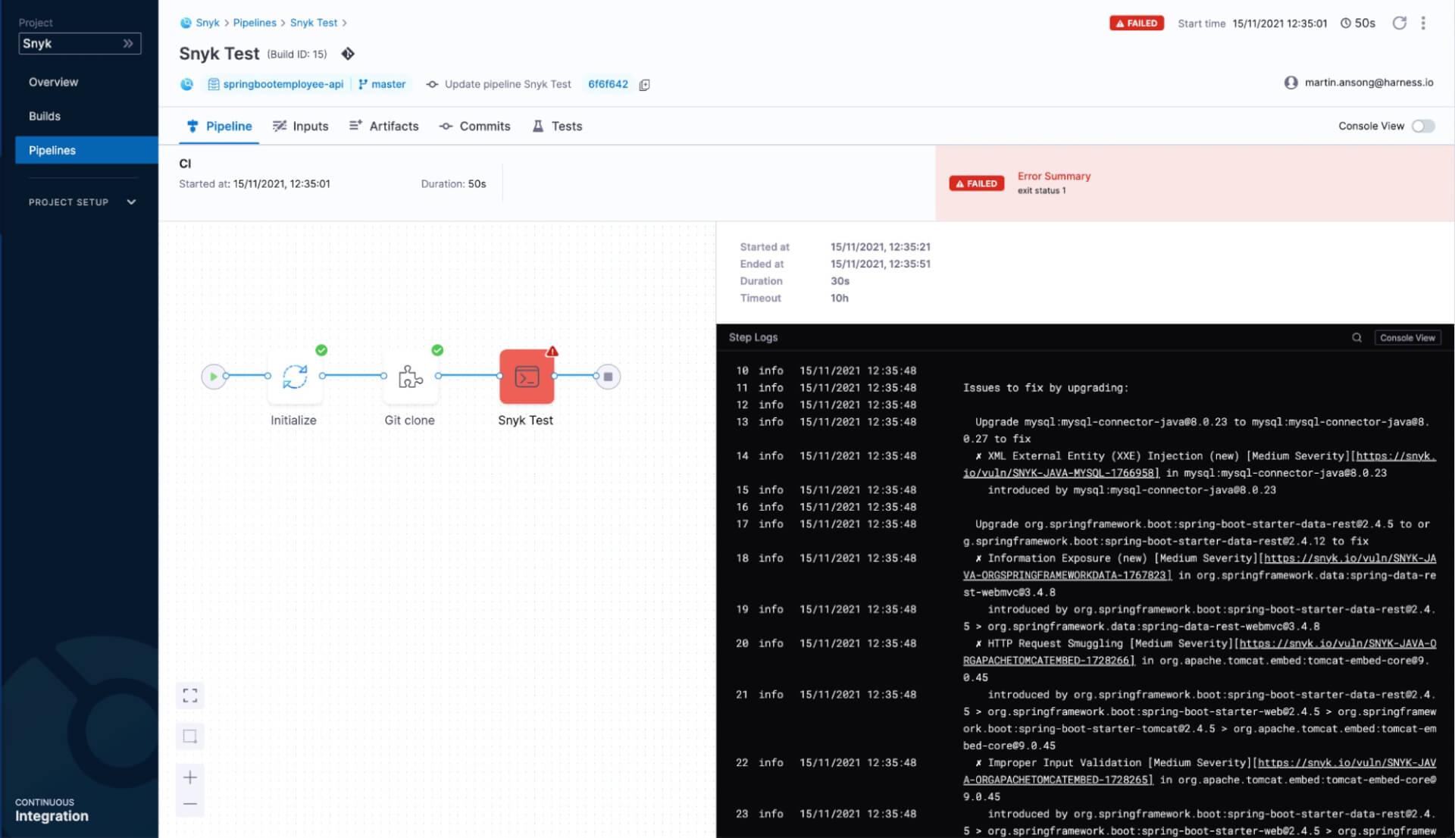Expand the Project Setup section
Viewport: 1455px width, 838px height.
(x=82, y=202)
